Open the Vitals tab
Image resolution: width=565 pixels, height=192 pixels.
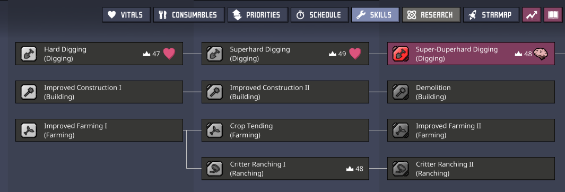(126, 15)
